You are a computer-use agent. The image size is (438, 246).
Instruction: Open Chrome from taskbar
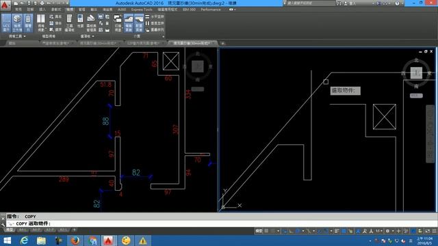point(92,241)
